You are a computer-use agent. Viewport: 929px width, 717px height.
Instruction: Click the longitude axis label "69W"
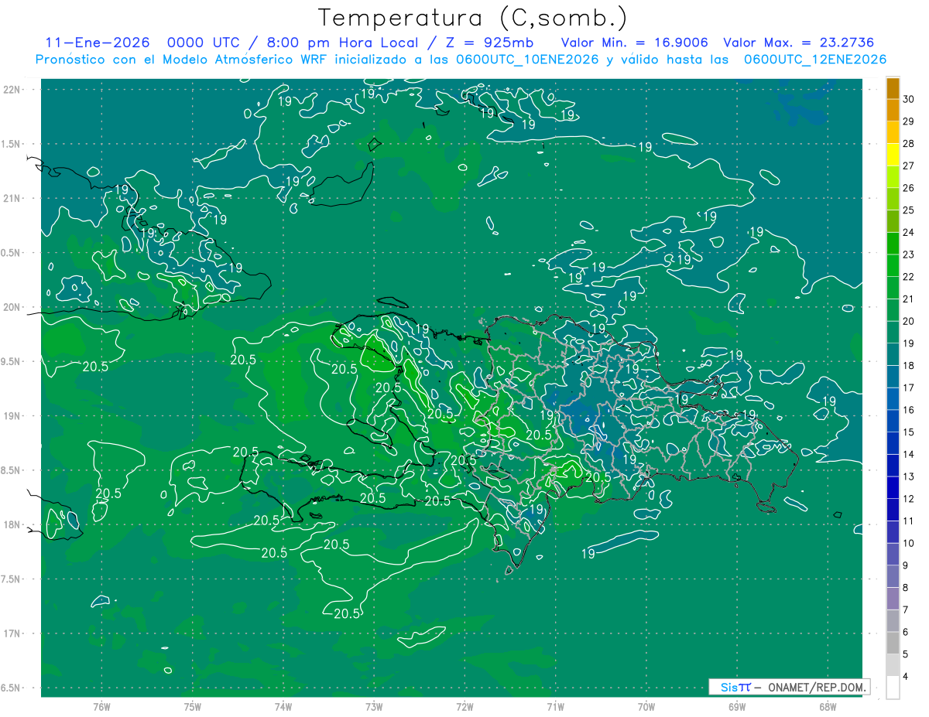click(x=736, y=707)
